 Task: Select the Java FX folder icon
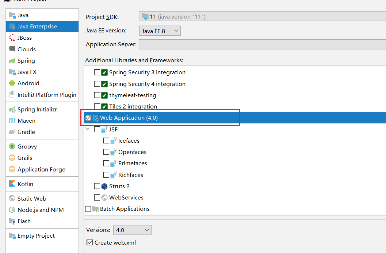point(12,72)
